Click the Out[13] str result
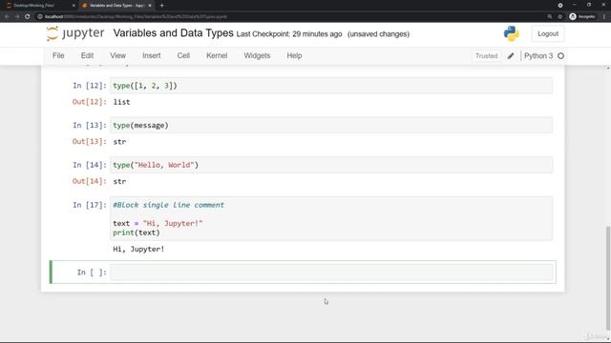 [x=119, y=142]
